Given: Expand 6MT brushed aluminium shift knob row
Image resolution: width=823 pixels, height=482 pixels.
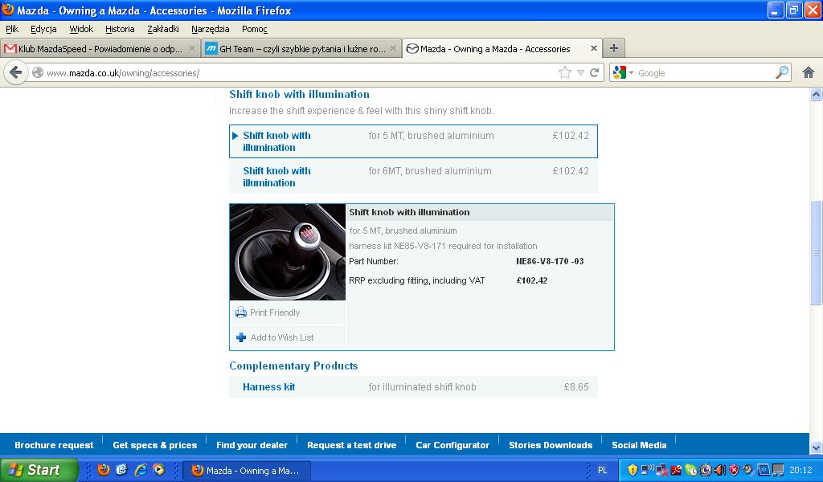Looking at the screenshot, I should pos(276,177).
